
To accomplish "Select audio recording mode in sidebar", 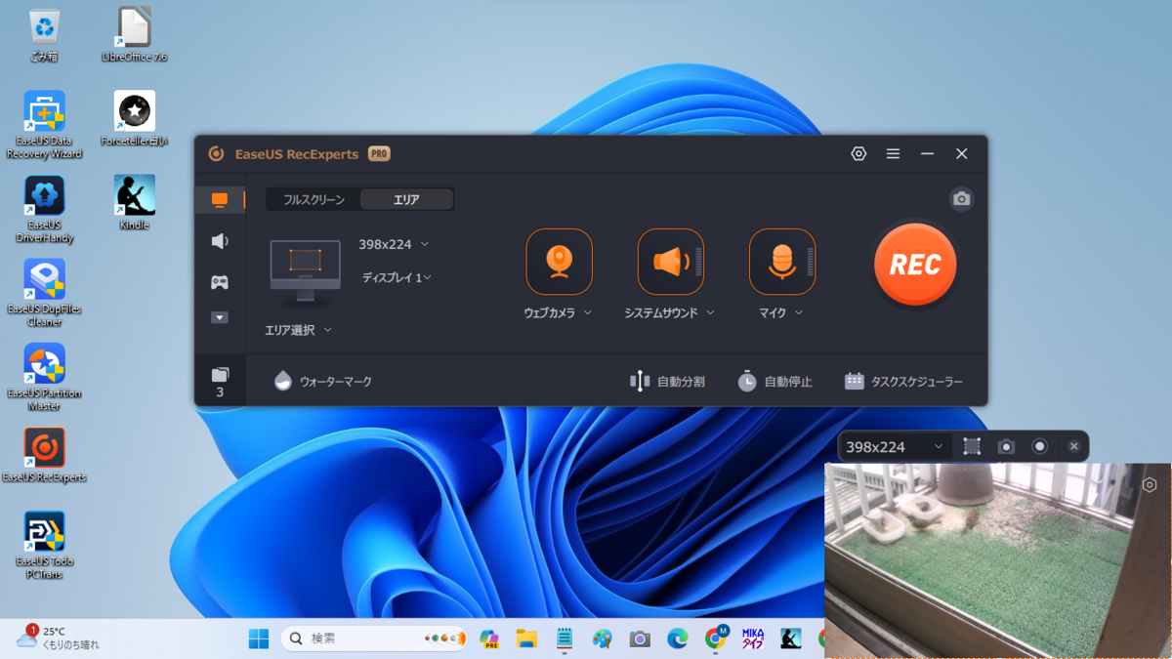I will [220, 241].
